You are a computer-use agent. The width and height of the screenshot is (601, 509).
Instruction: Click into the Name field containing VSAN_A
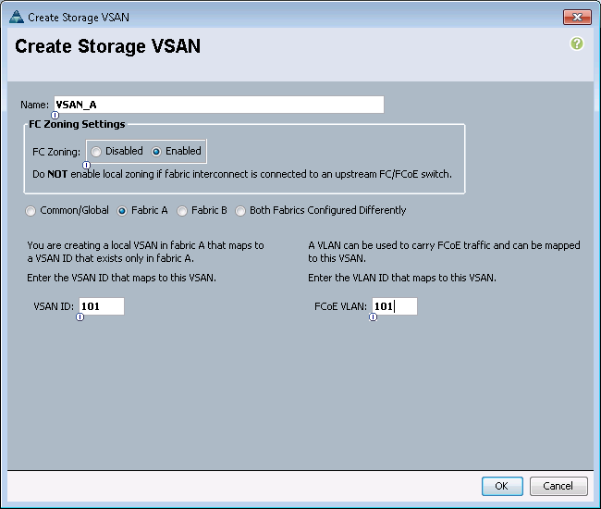[219, 105]
